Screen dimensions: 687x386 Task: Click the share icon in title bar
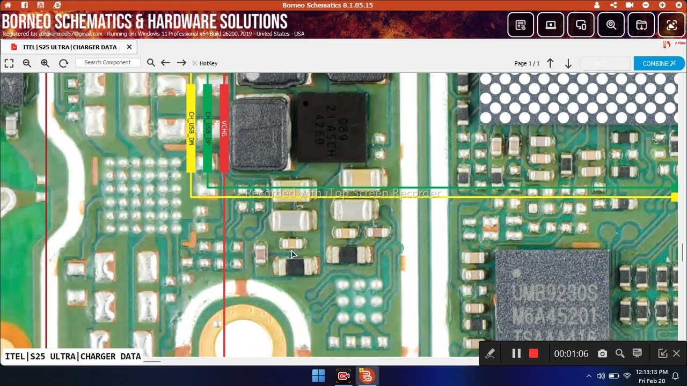pos(613,5)
